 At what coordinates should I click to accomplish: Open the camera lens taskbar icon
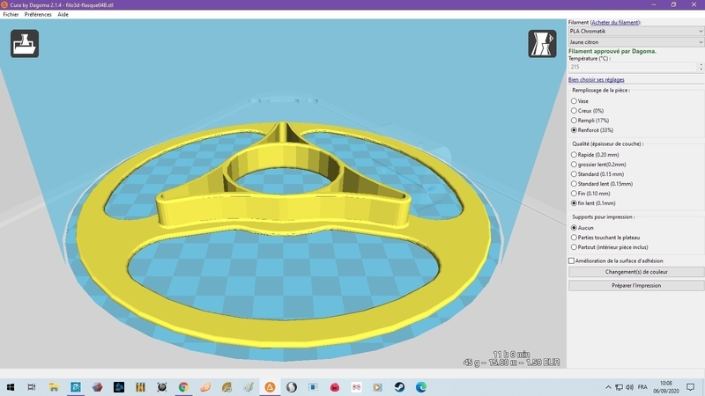pos(162,387)
